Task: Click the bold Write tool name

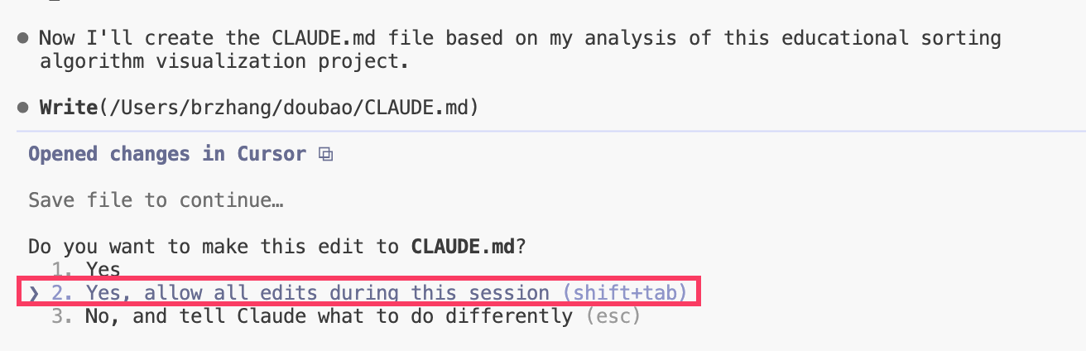Action: click(x=68, y=108)
